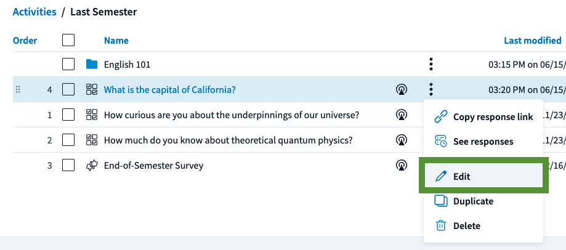Open What is the capital of California?

point(169,89)
